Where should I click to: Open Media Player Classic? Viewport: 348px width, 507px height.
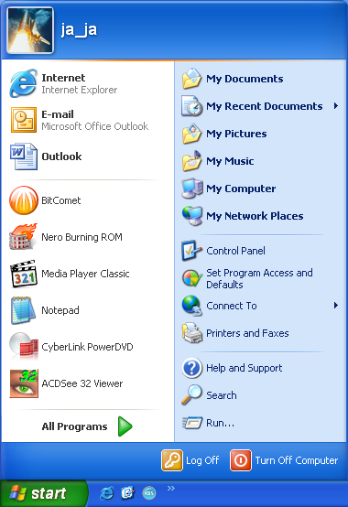point(87,274)
